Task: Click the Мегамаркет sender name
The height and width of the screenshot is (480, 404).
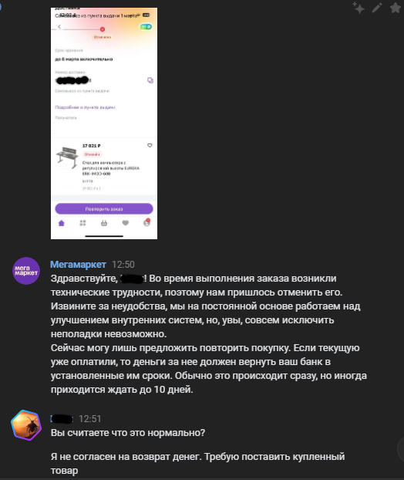Action: tap(79, 265)
